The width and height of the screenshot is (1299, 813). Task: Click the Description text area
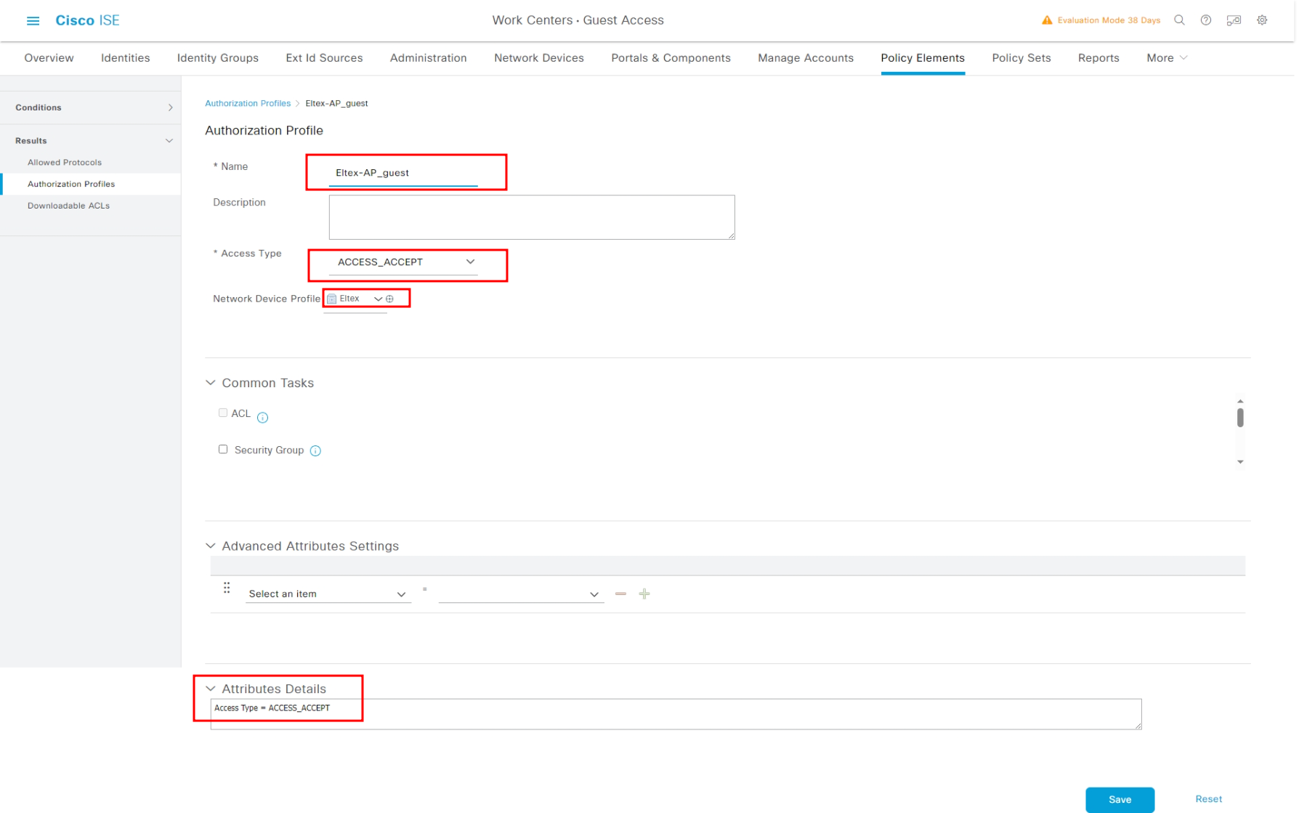[532, 217]
